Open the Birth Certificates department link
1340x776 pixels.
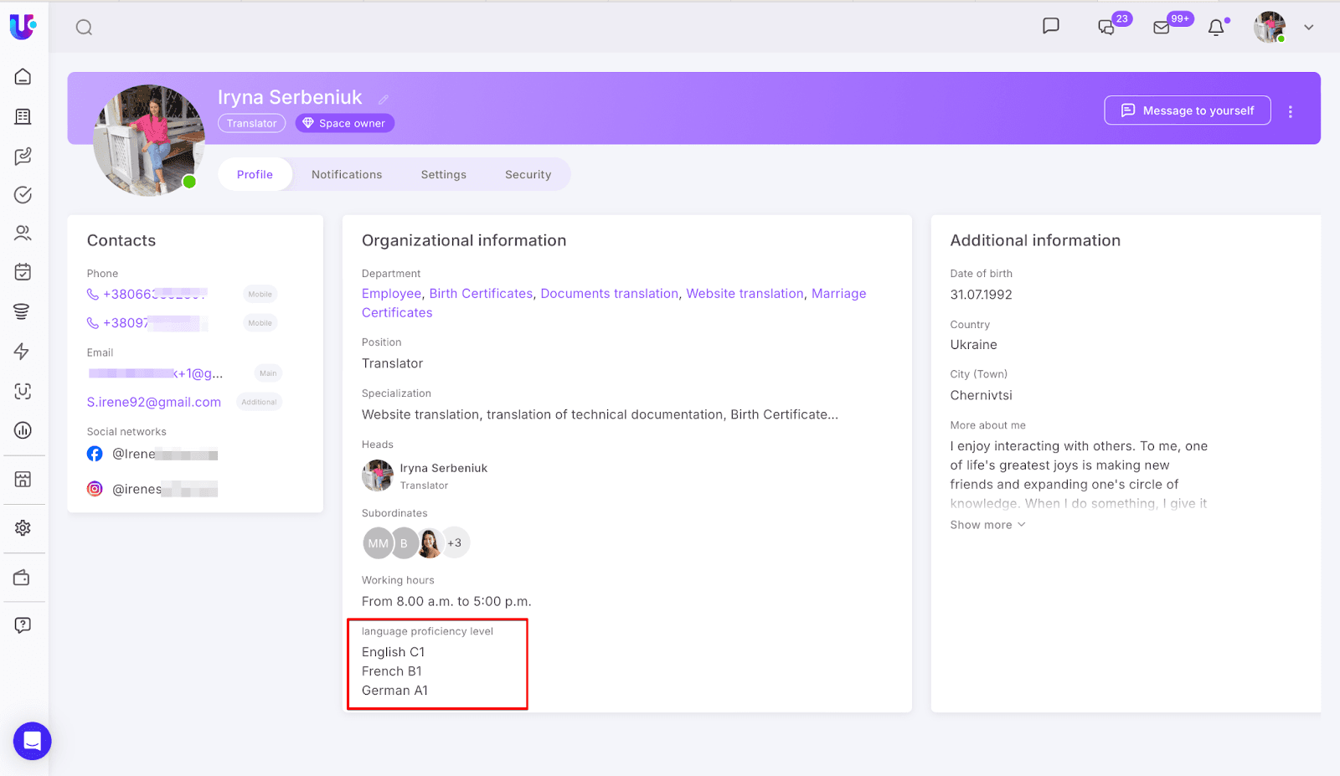coord(481,294)
